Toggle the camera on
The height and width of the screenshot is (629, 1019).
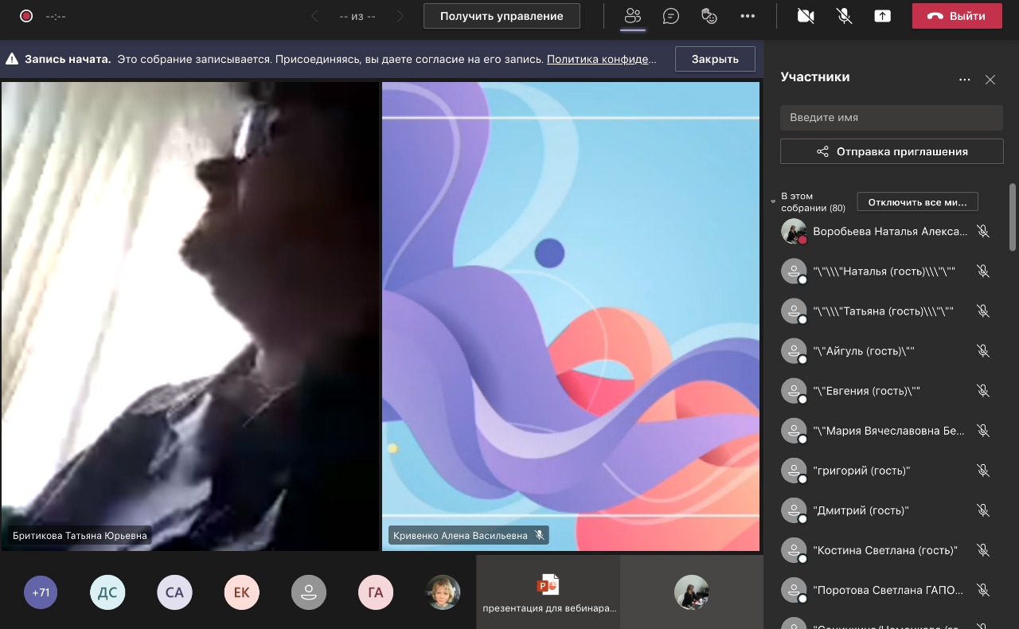point(806,16)
